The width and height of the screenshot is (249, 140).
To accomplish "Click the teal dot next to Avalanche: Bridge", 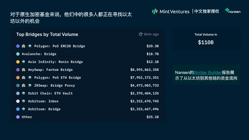I will click(x=18, y=54).
